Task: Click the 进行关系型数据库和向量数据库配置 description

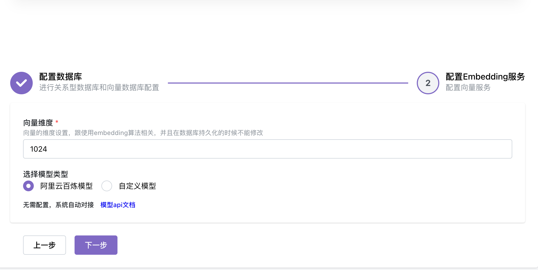Action: click(x=99, y=88)
